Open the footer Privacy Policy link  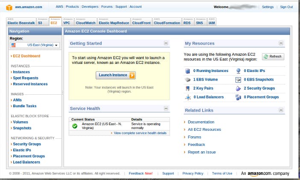point(193,174)
